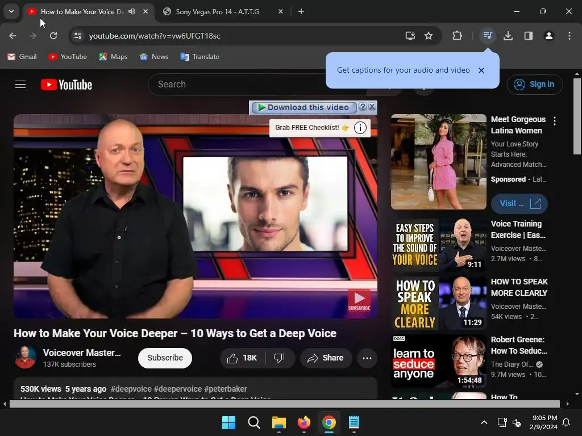This screenshot has height=436, width=582.
Task: Open Voice Training Exercise video thumbnail
Action: click(x=439, y=245)
